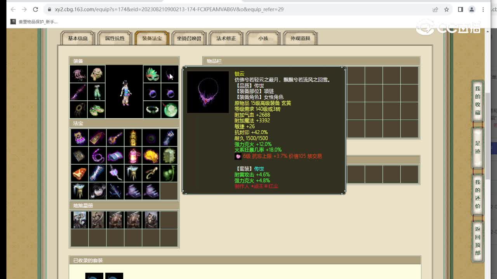
Task: Select the beige hat equipment icon
Action: point(96,74)
